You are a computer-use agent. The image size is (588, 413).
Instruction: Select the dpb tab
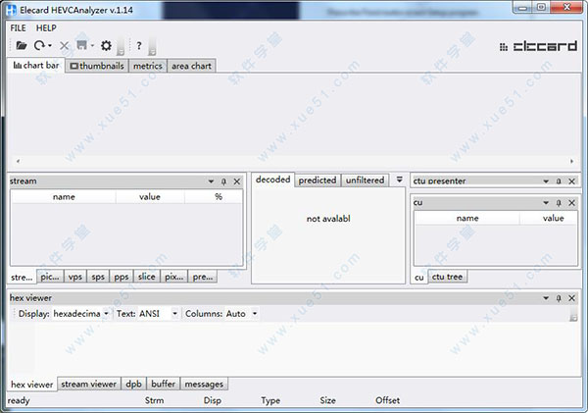133,385
